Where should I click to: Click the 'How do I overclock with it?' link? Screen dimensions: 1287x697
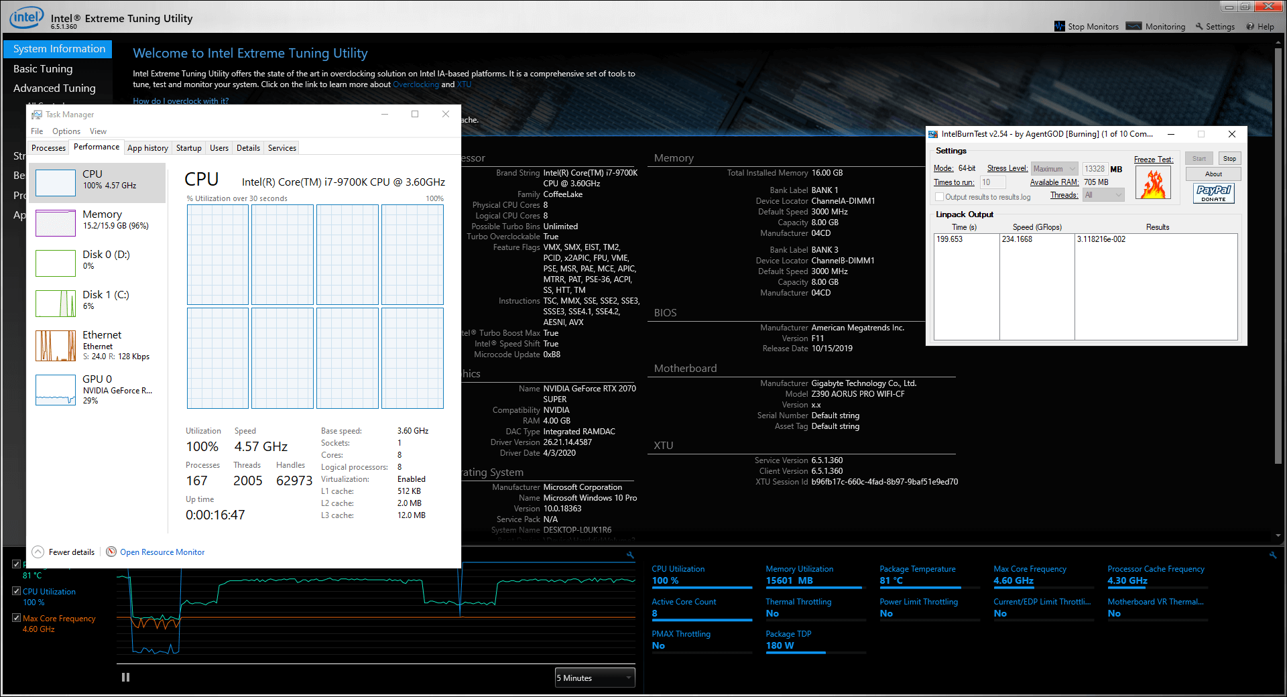(180, 101)
